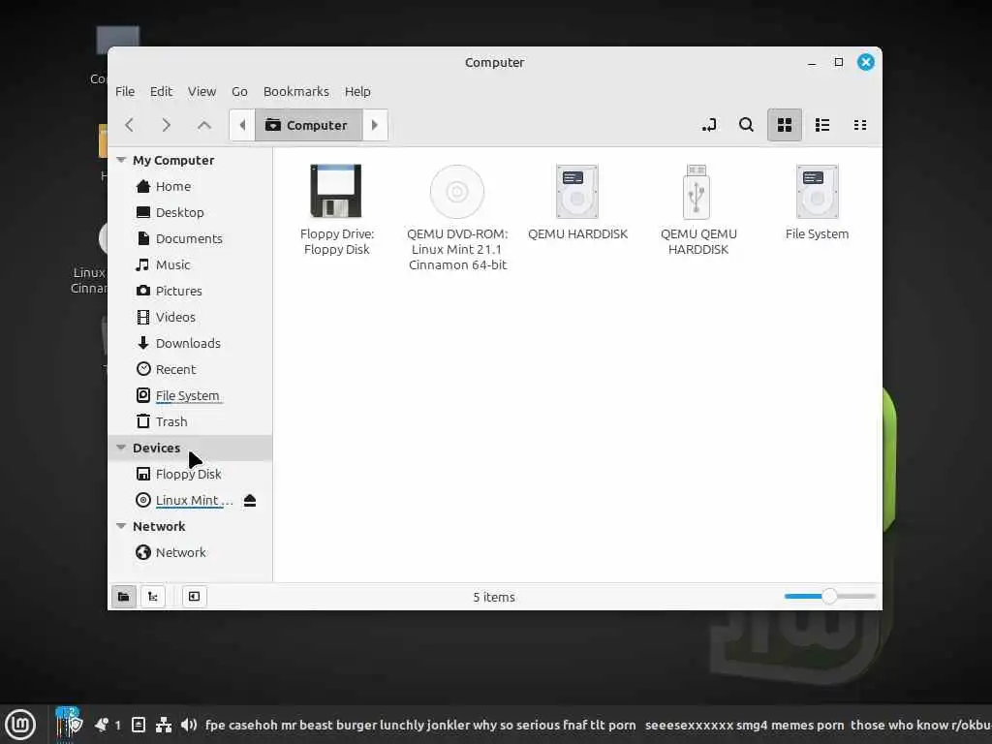
Task: Open the File System drive icon
Action: 818,191
